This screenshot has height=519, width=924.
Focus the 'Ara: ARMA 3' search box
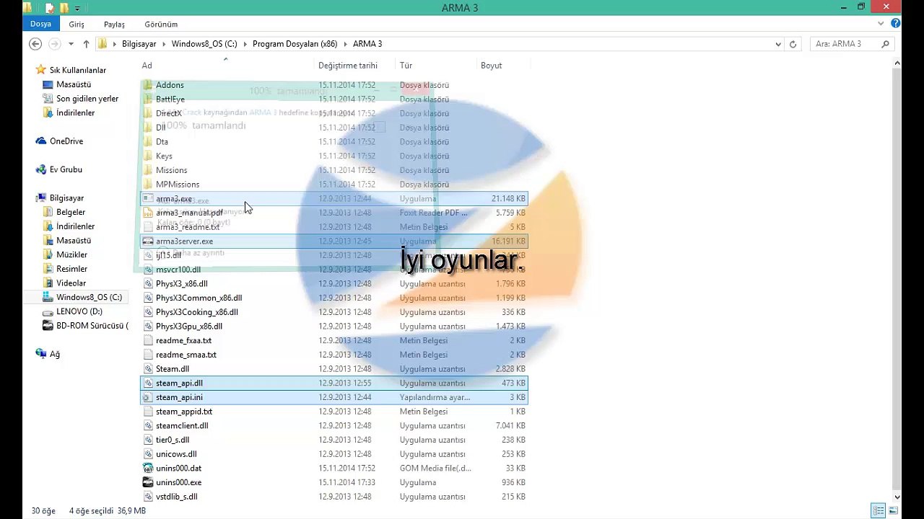point(845,44)
